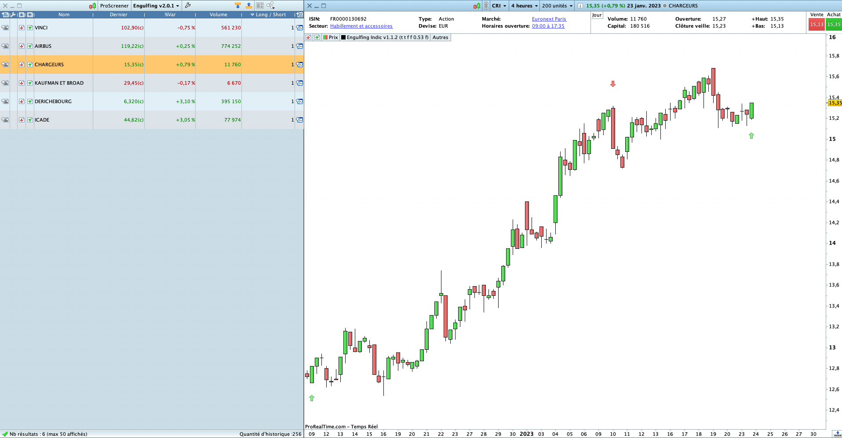Select the DERICHEBOURG name in the results
842x438 pixels.
[x=53, y=101]
